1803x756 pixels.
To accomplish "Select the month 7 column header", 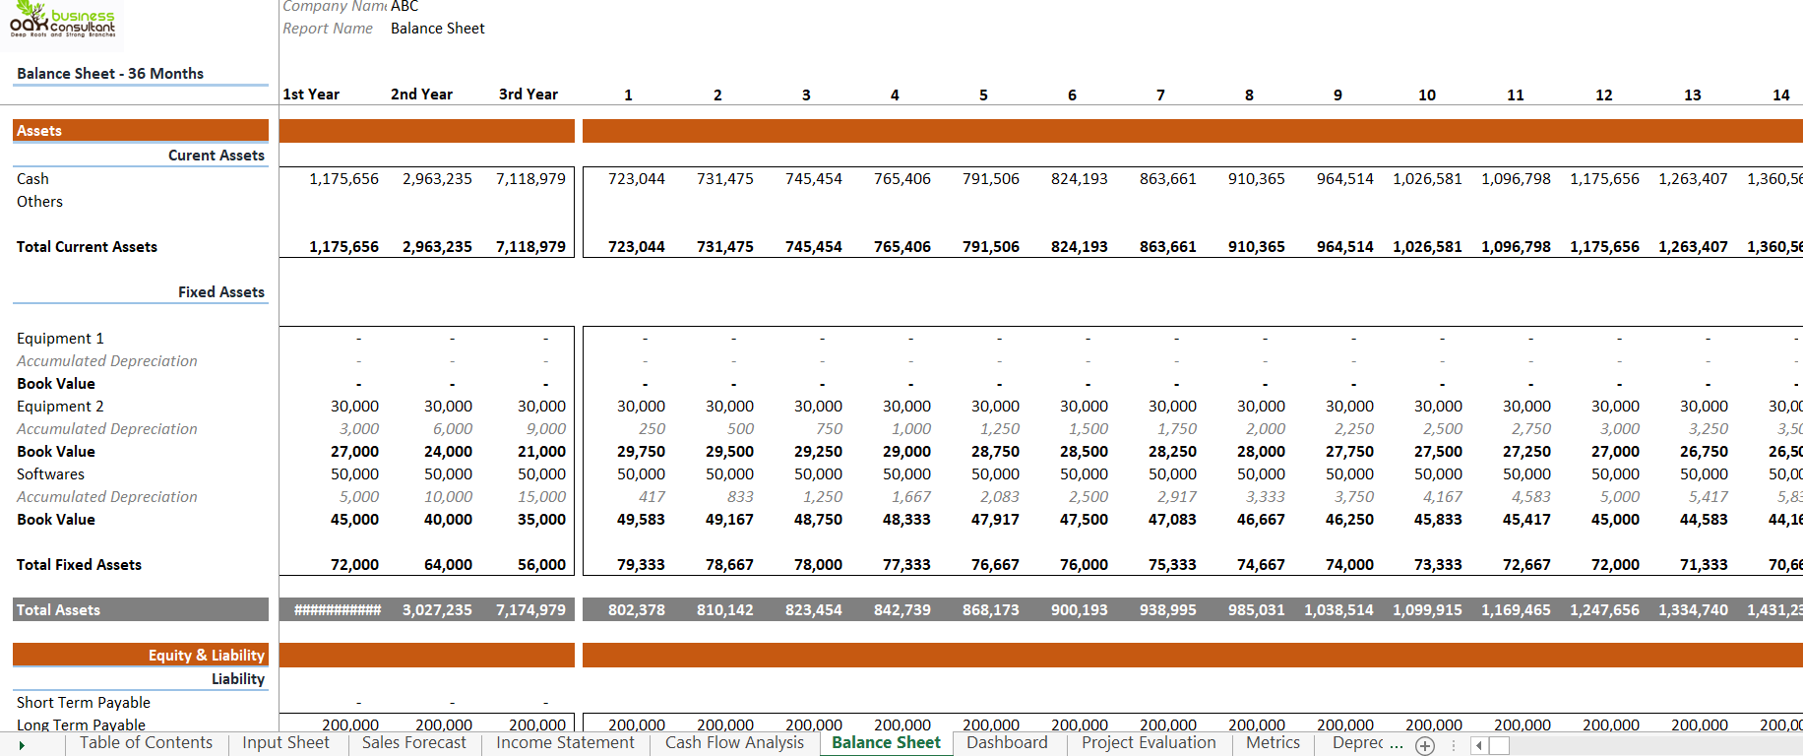I will [1160, 95].
